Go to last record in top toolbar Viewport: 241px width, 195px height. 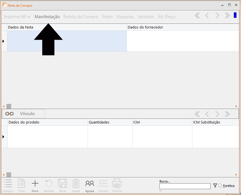click(x=227, y=16)
